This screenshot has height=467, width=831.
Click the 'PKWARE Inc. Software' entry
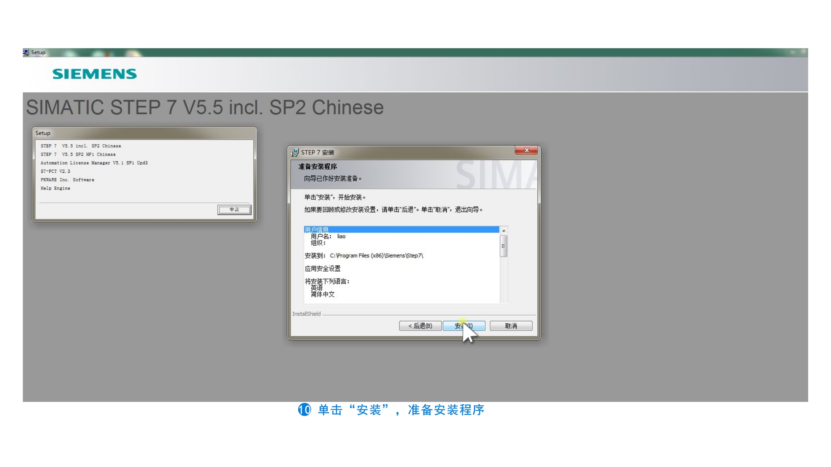(67, 180)
